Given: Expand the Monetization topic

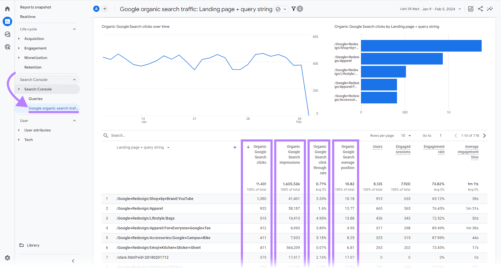Looking at the screenshot, I should pos(19,58).
